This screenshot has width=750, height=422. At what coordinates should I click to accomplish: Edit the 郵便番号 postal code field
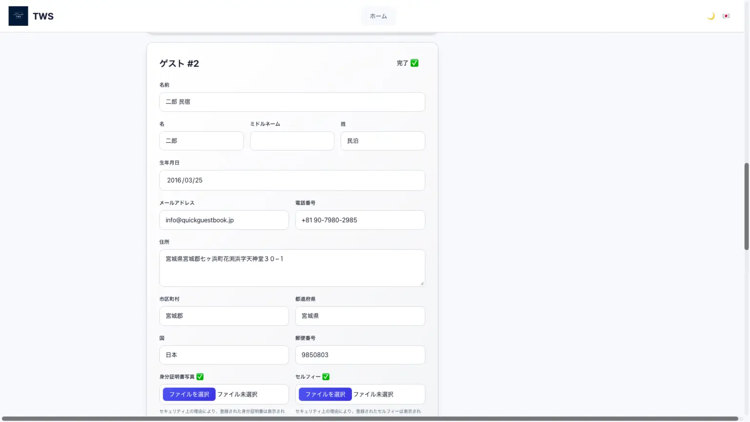[x=360, y=355]
